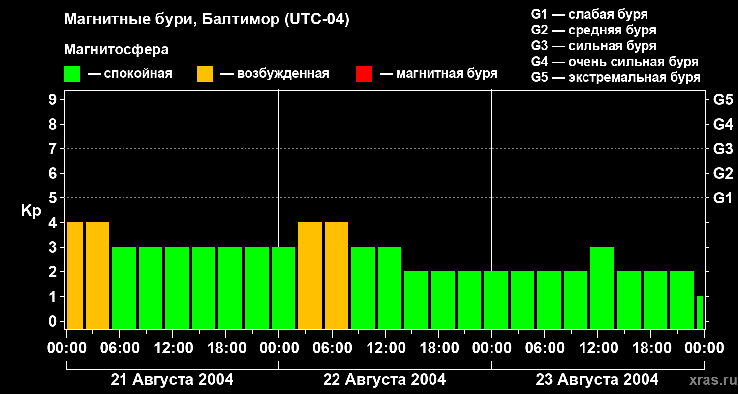738x394 pixels.
Task: Click the 'G2' label on the right axis
Action: point(723,173)
